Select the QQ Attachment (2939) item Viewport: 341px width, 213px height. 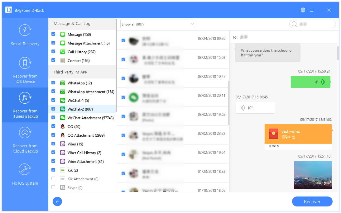86,135
